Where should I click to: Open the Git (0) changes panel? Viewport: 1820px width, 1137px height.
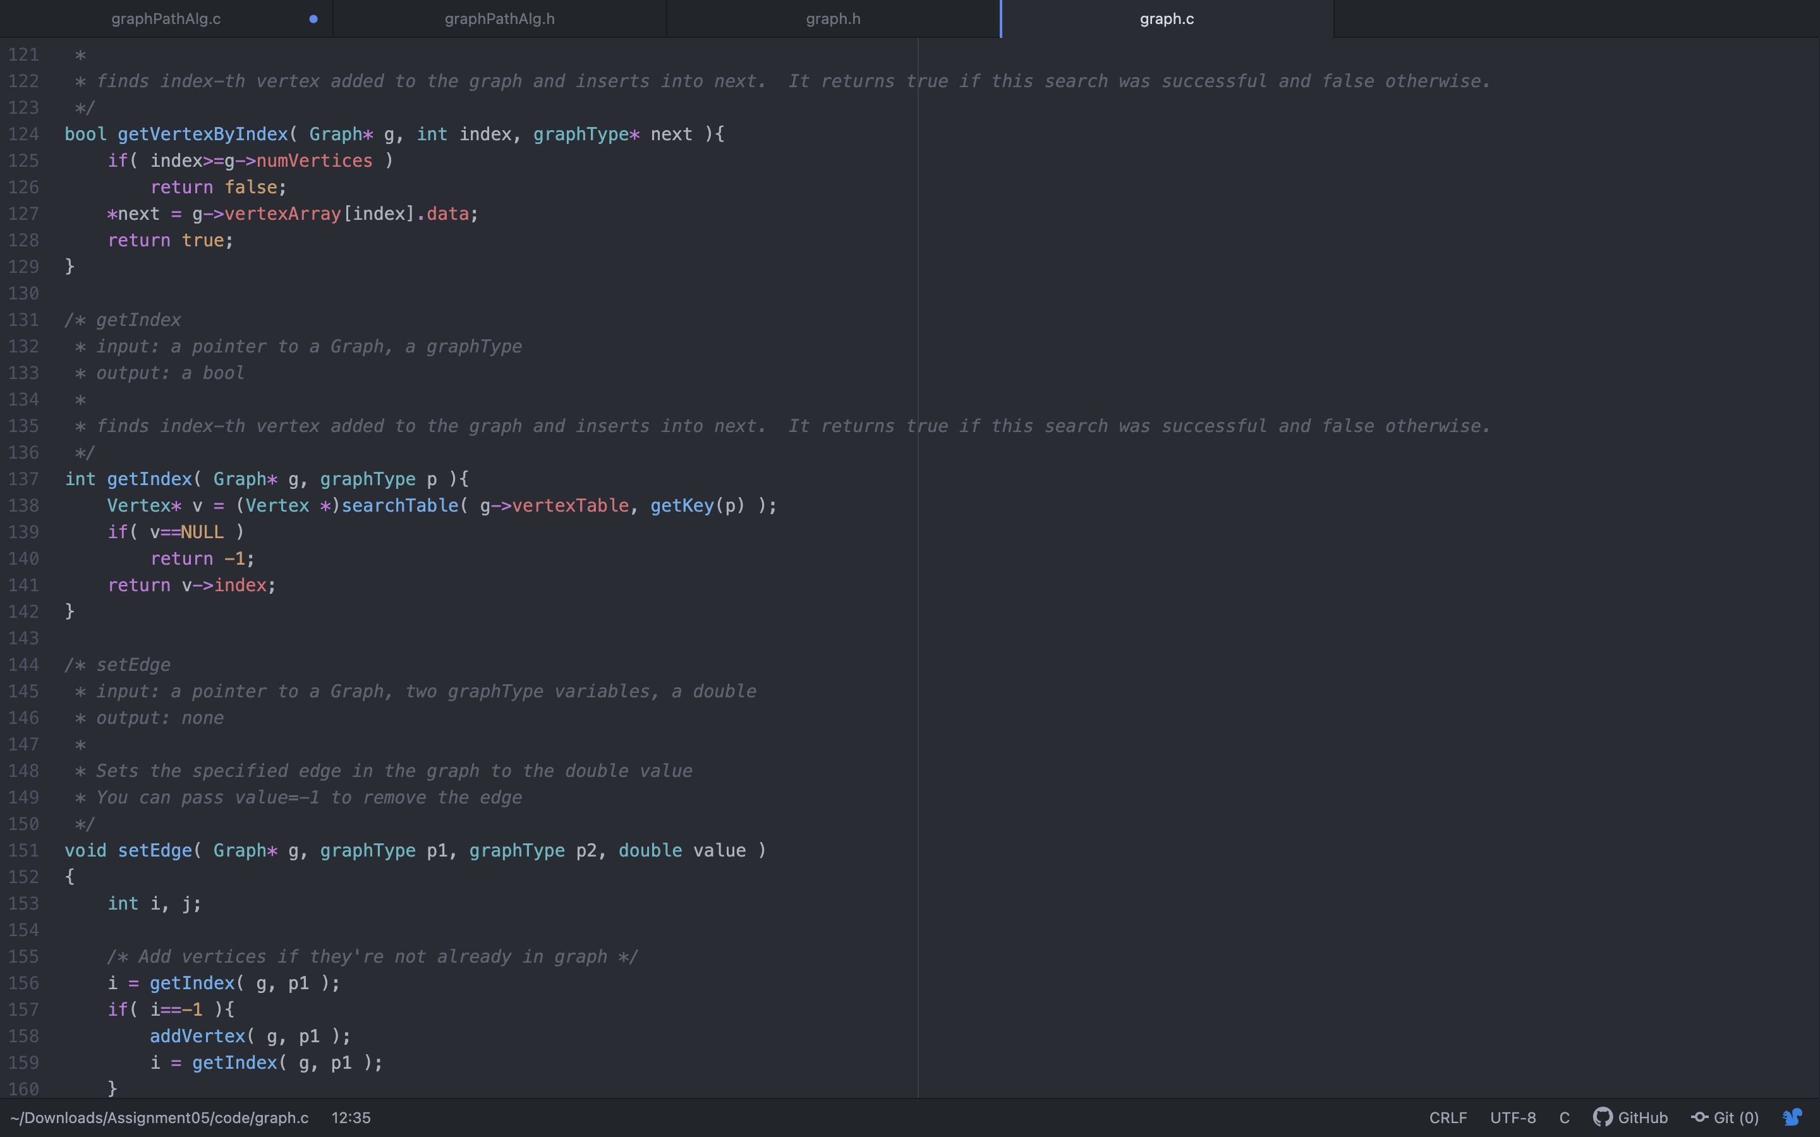(1725, 1117)
